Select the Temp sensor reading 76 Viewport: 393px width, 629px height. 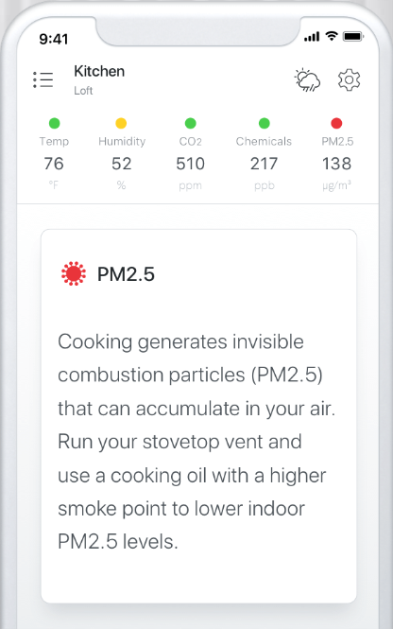pos(54,164)
